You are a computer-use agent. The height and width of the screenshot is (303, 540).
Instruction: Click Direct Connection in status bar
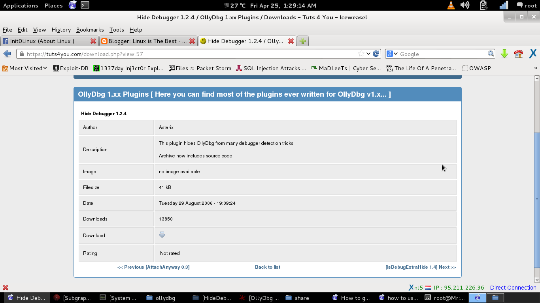[513, 288]
